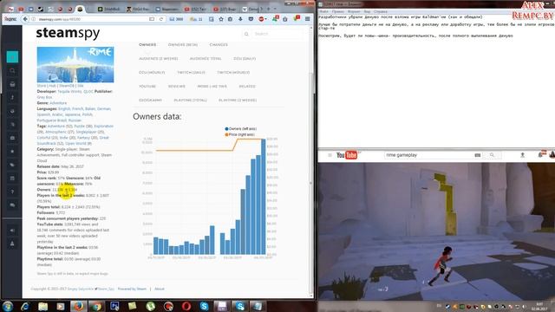The width and height of the screenshot is (555, 312).
Task: Click the RiME game header image
Action: (x=75, y=64)
